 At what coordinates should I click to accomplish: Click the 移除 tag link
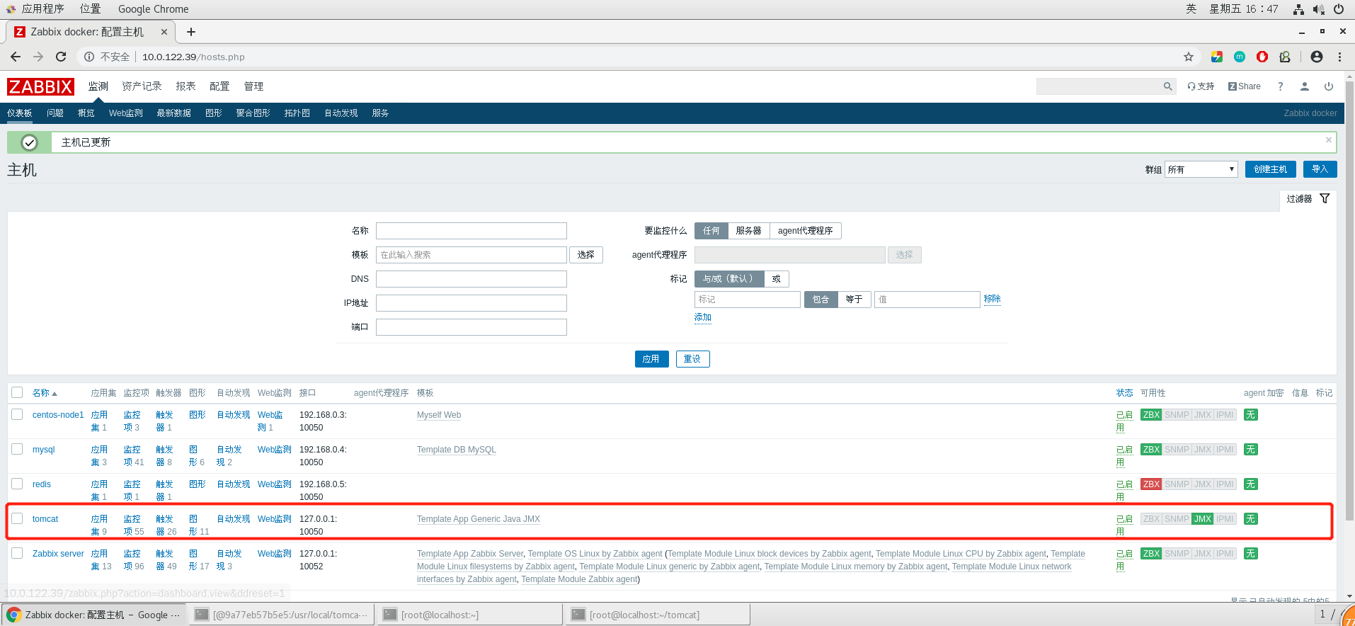pyautogui.click(x=992, y=299)
